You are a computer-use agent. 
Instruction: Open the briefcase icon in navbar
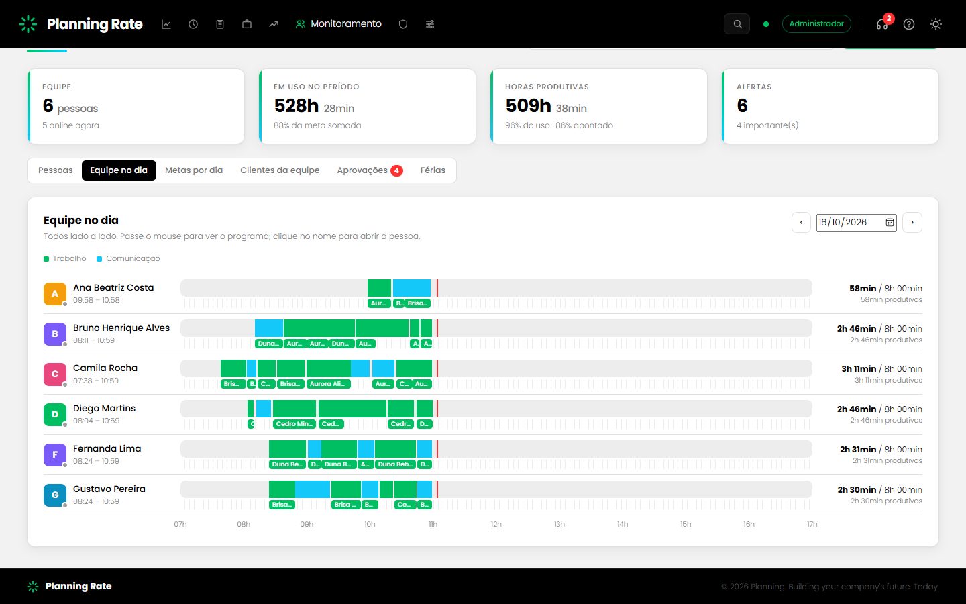(x=247, y=24)
